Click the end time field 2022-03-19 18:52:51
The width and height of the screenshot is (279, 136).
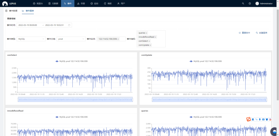(55, 25)
